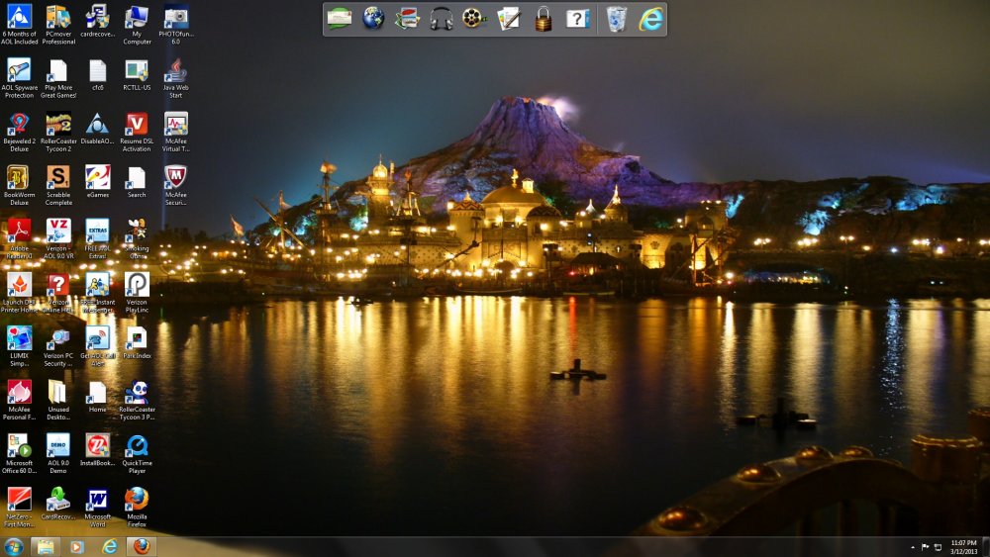Select the Mozilla Firefox desktop icon
Image resolution: width=990 pixels, height=557 pixels.
point(137,508)
